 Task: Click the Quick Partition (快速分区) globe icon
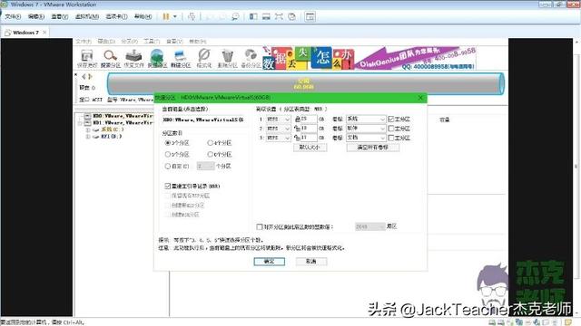point(157,58)
